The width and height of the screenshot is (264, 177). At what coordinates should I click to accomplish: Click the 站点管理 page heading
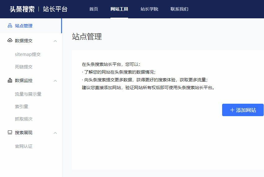tap(87, 37)
